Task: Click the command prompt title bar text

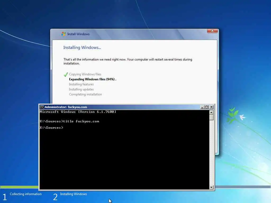Action: pyautogui.click(x=66, y=107)
